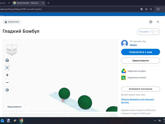This screenshot has width=165, height=124.
Task: Click the Моделювання button
Action: click(x=14, y=107)
